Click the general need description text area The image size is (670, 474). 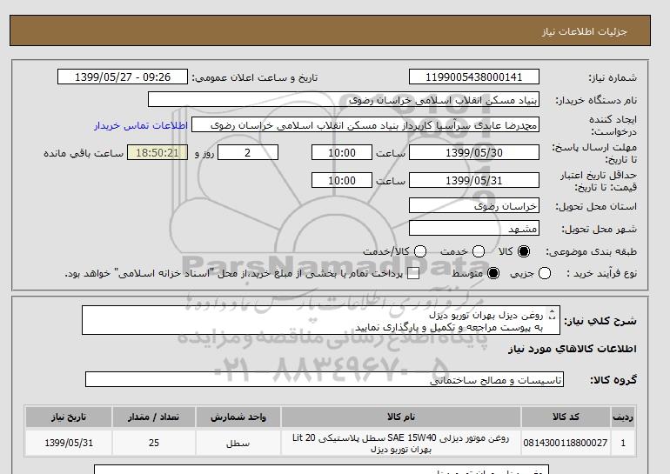(x=320, y=320)
